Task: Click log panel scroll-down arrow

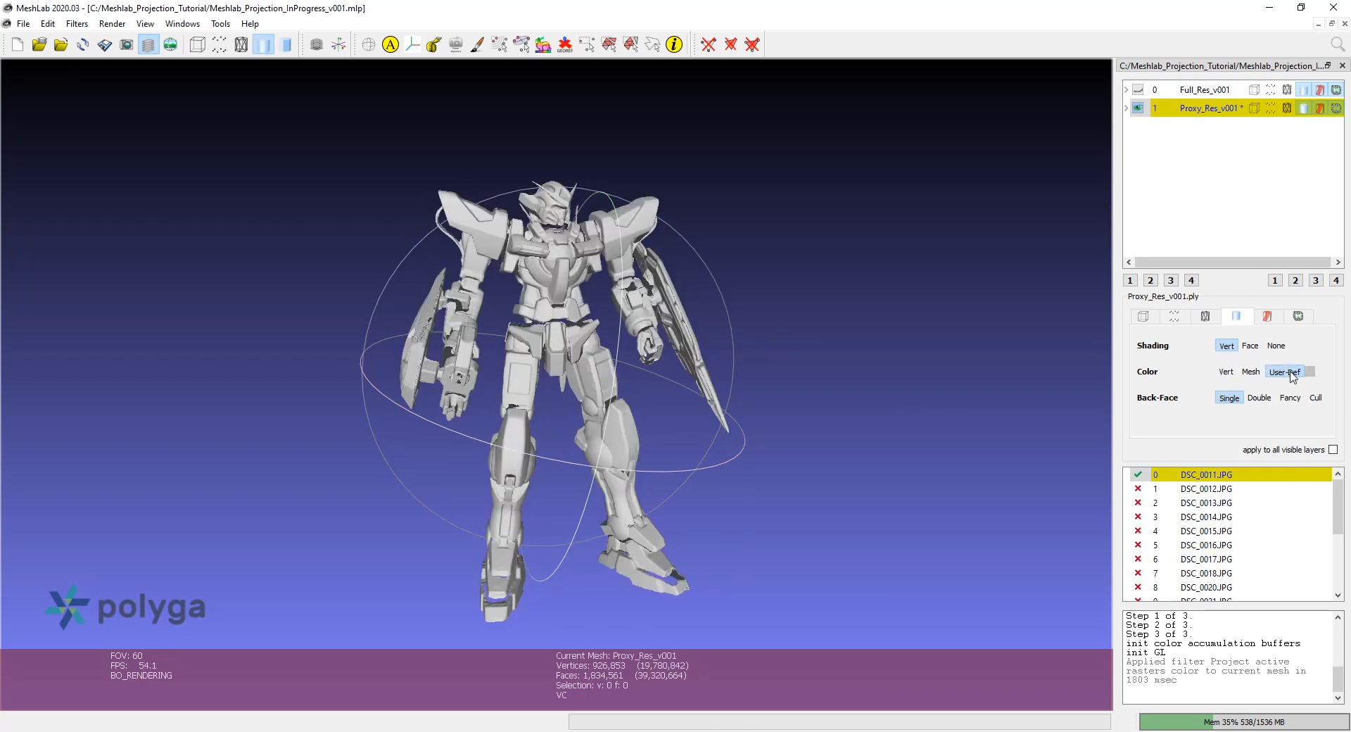Action: pos(1338,698)
